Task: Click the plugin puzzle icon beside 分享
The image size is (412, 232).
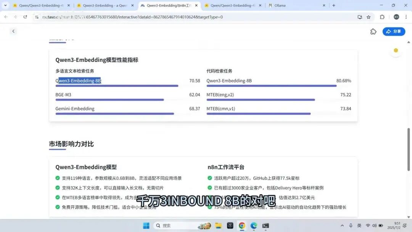Action: [373, 32]
